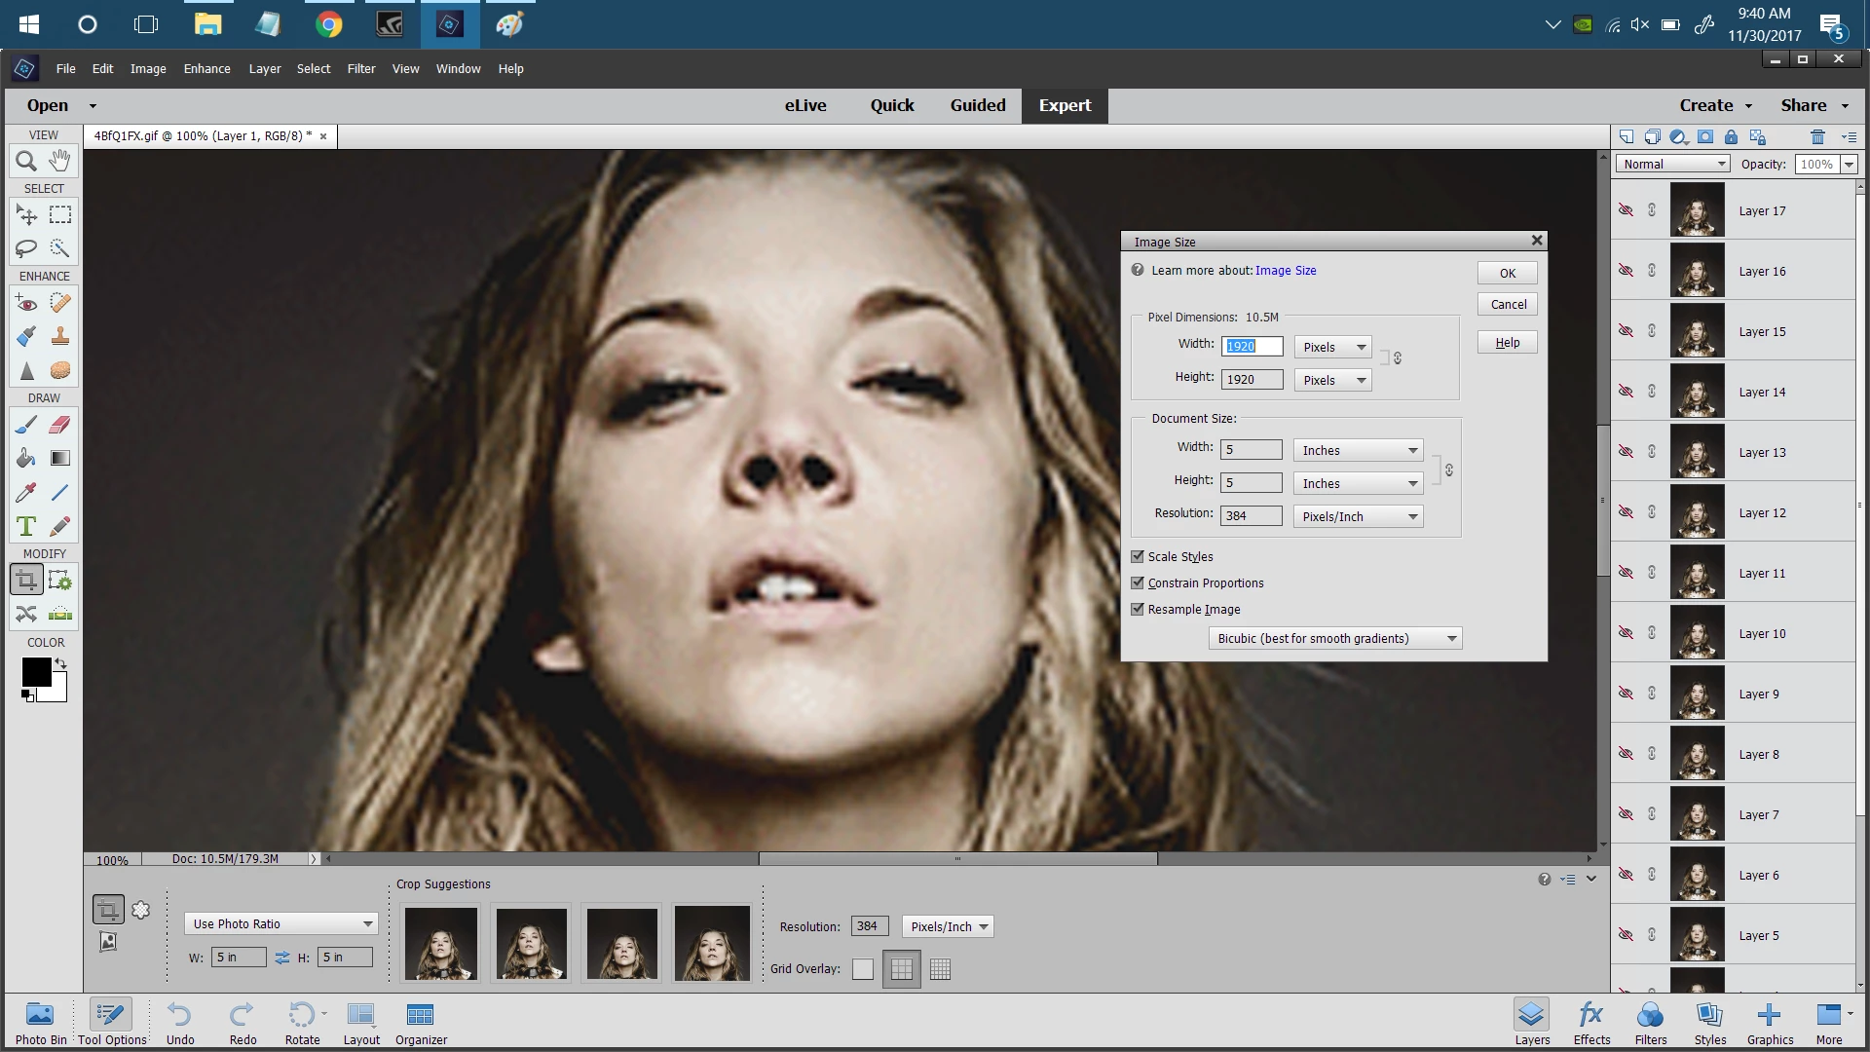Viewport: 1870px width, 1052px height.
Task: Select the Eraser tool
Action: tap(60, 425)
